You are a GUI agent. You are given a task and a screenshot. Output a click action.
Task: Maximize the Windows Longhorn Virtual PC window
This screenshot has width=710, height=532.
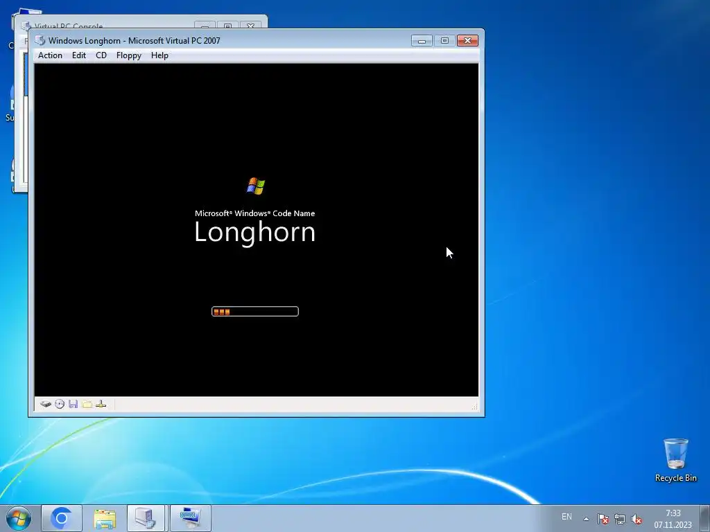pos(444,41)
